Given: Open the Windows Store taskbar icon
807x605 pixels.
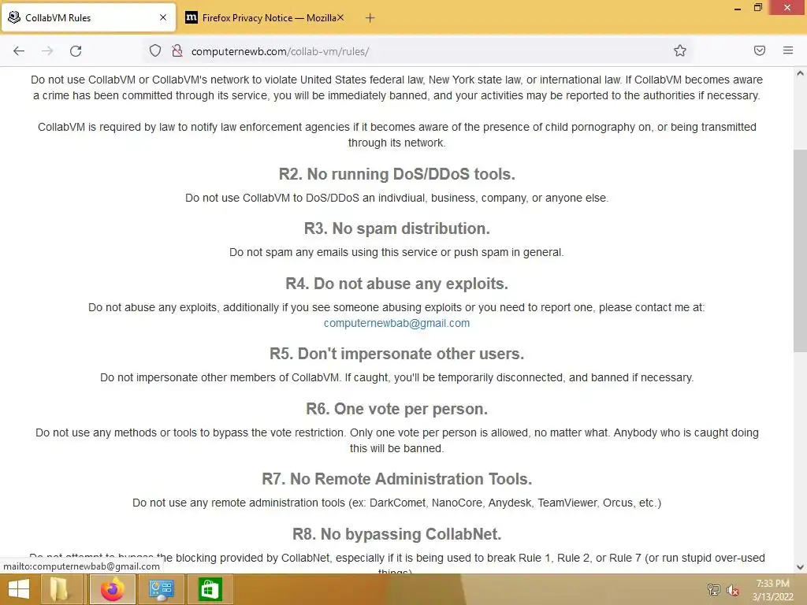Looking at the screenshot, I should coord(210,589).
